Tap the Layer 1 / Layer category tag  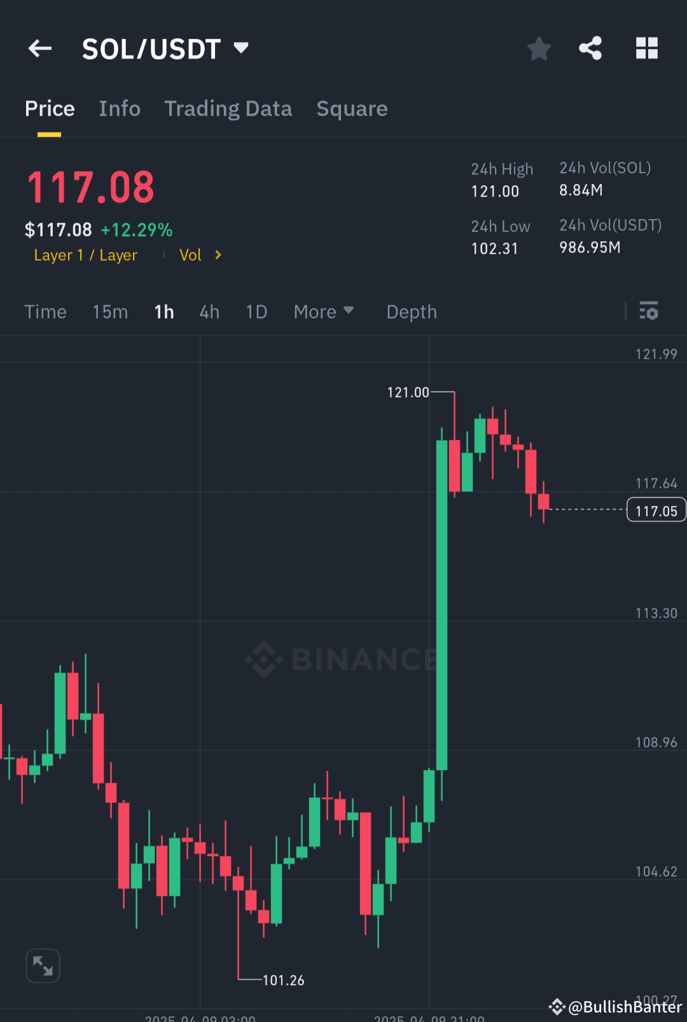(x=85, y=255)
